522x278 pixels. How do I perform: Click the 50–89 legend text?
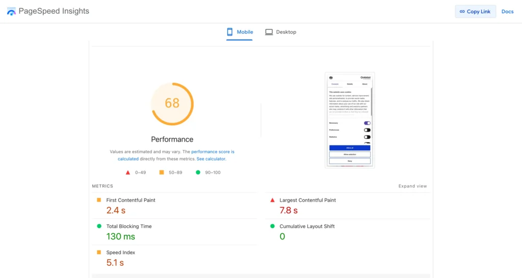click(175, 172)
